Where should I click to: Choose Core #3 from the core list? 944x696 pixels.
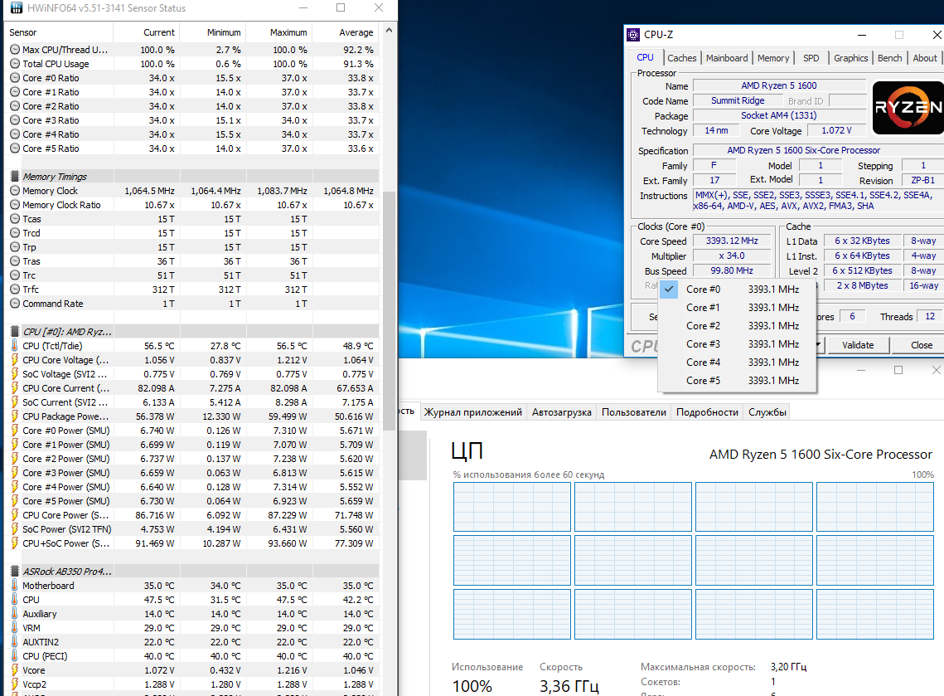738,344
